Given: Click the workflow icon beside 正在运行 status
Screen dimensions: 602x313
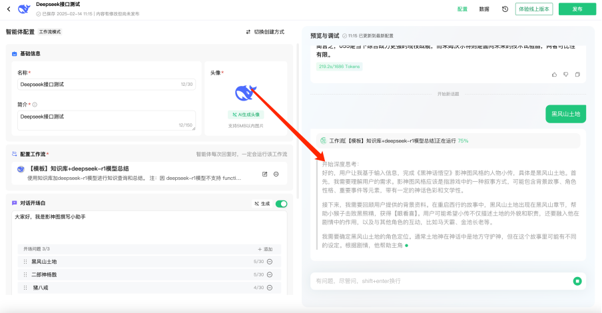Looking at the screenshot, I should pyautogui.click(x=323, y=141).
